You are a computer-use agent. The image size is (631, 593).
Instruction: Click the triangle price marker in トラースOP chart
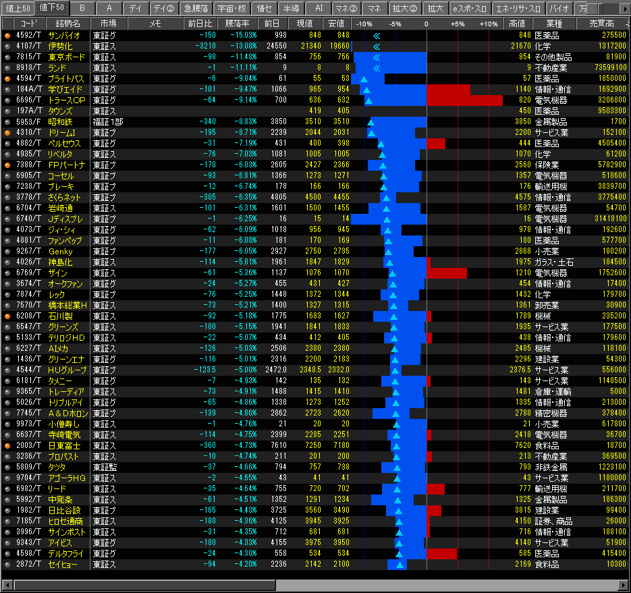368,101
